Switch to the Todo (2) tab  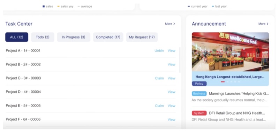point(43,37)
